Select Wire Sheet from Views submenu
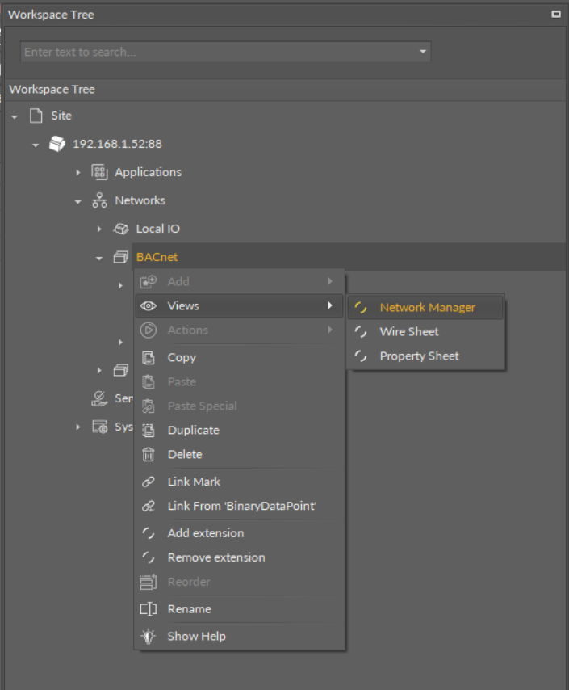The height and width of the screenshot is (690, 569). click(409, 331)
